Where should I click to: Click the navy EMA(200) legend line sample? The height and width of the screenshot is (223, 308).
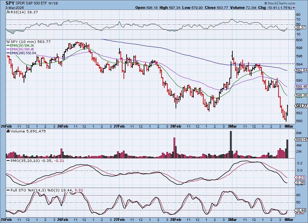[x=8, y=53]
